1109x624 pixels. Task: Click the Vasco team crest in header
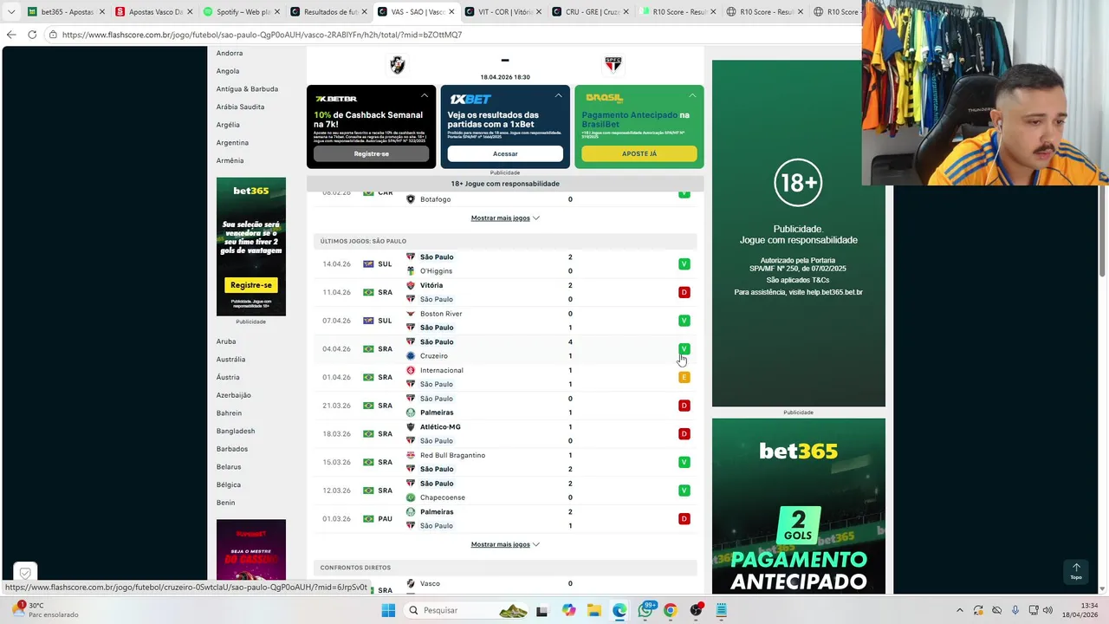coord(398,65)
